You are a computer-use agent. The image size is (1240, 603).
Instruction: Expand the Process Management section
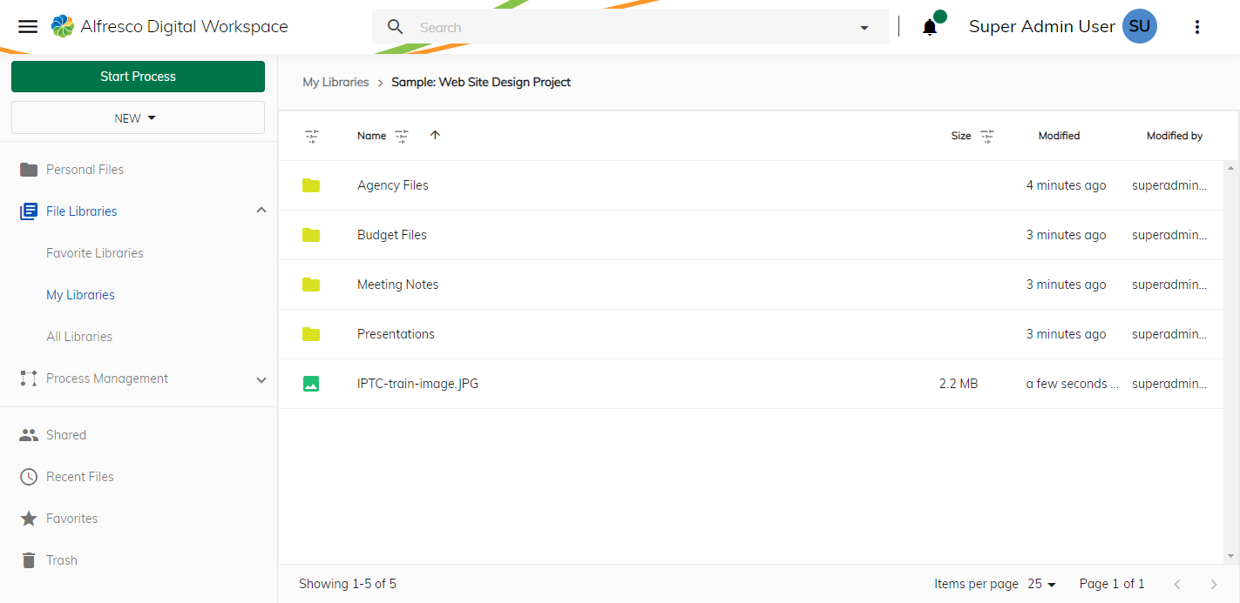(261, 379)
